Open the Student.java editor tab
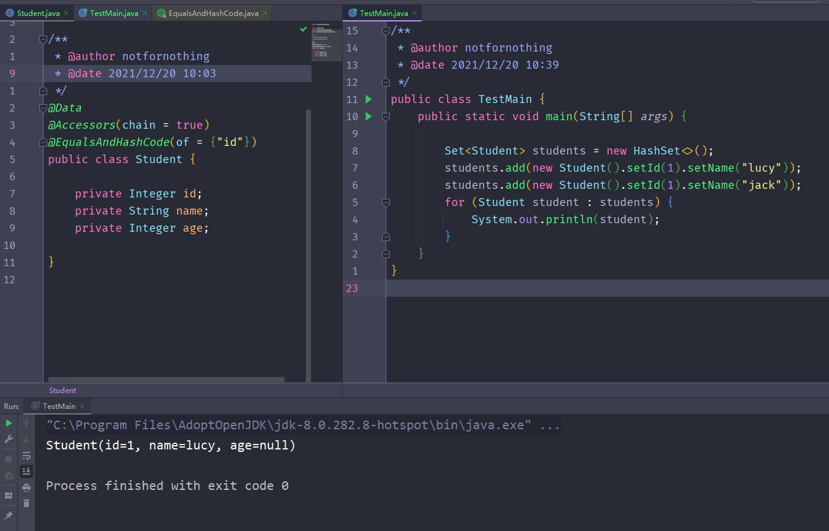 click(x=37, y=13)
